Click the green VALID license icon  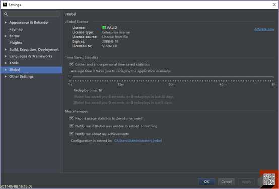coord(104,28)
